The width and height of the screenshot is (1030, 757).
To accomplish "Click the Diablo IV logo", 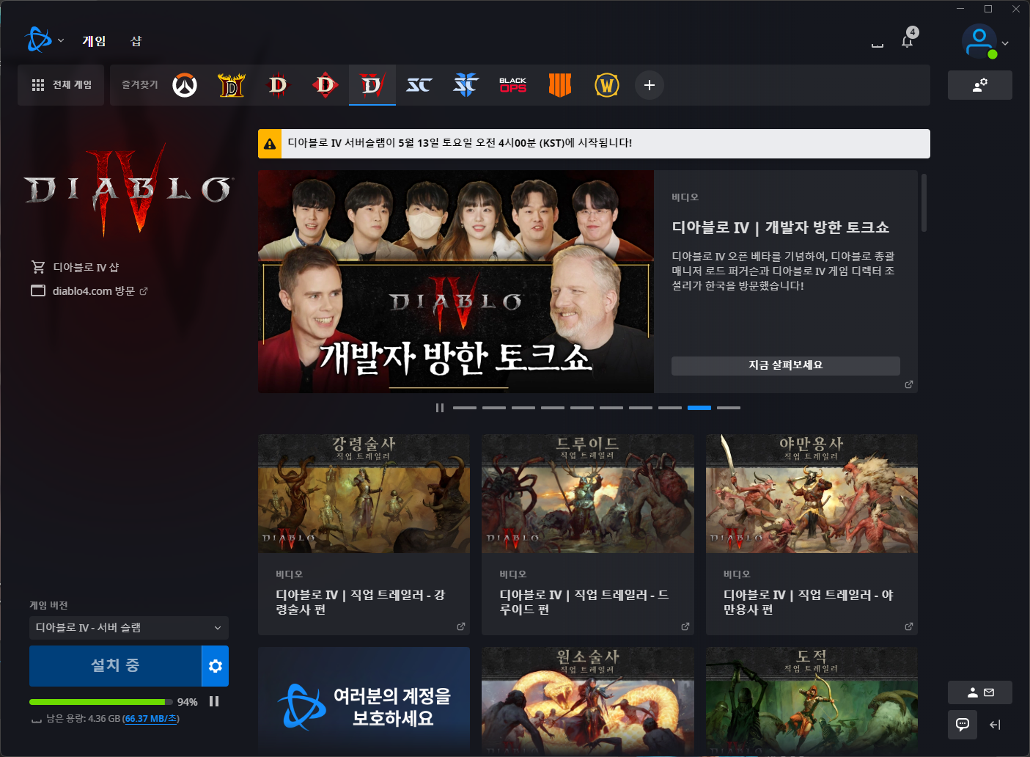I will (x=129, y=189).
